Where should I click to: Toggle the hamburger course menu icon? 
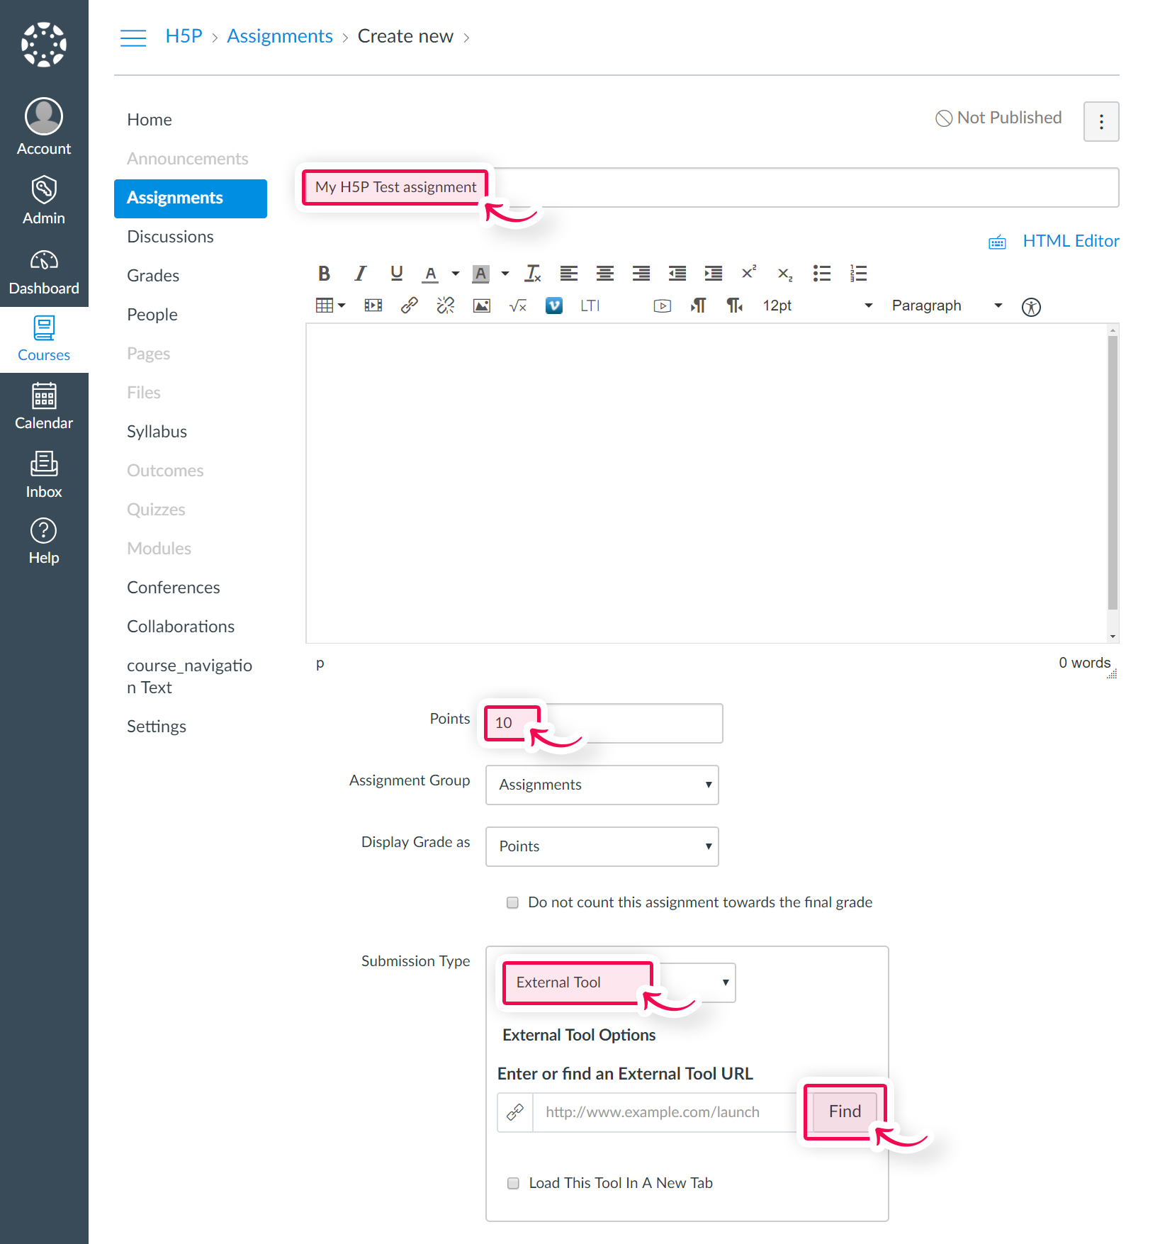pos(133,38)
